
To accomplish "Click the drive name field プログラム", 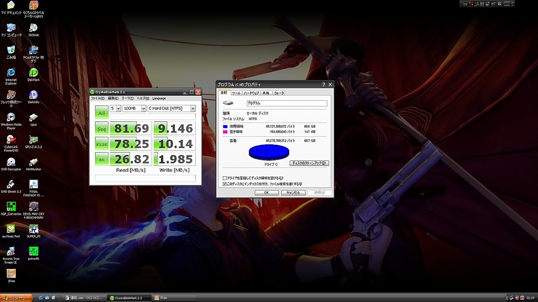I will coord(287,103).
